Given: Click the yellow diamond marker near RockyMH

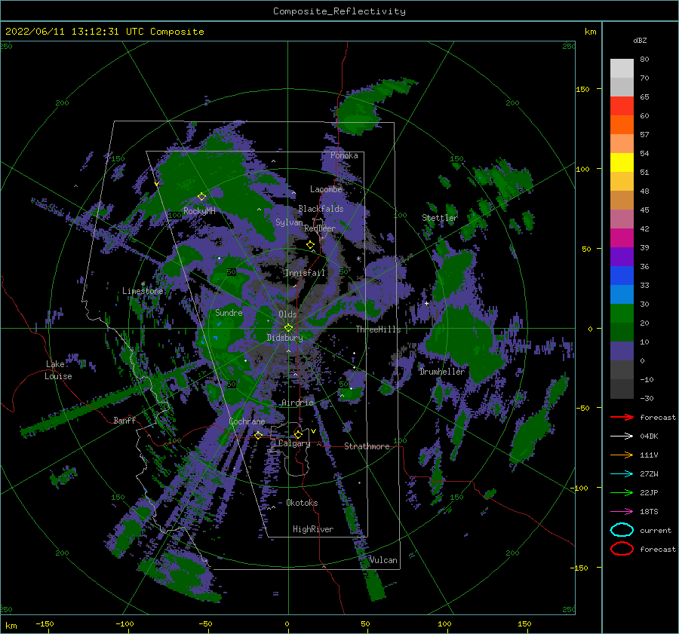Looking at the screenshot, I should pyautogui.click(x=201, y=197).
